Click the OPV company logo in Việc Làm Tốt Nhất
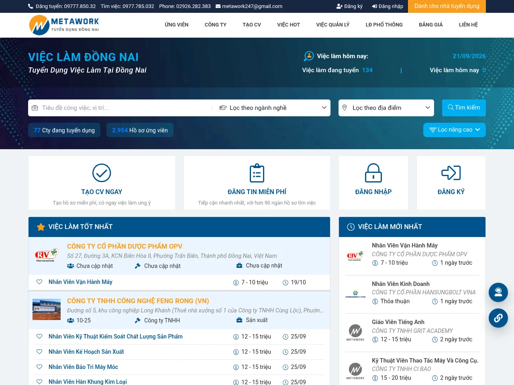Screen dimensions: 514x385 [x=47, y=255]
